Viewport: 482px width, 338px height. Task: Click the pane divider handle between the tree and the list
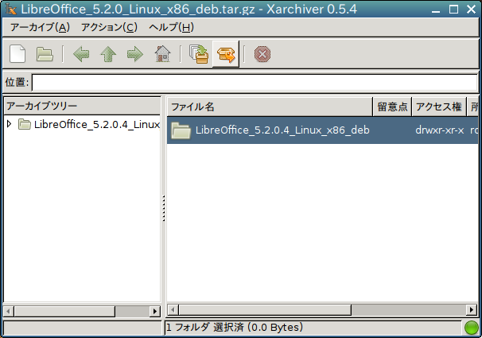164,208
